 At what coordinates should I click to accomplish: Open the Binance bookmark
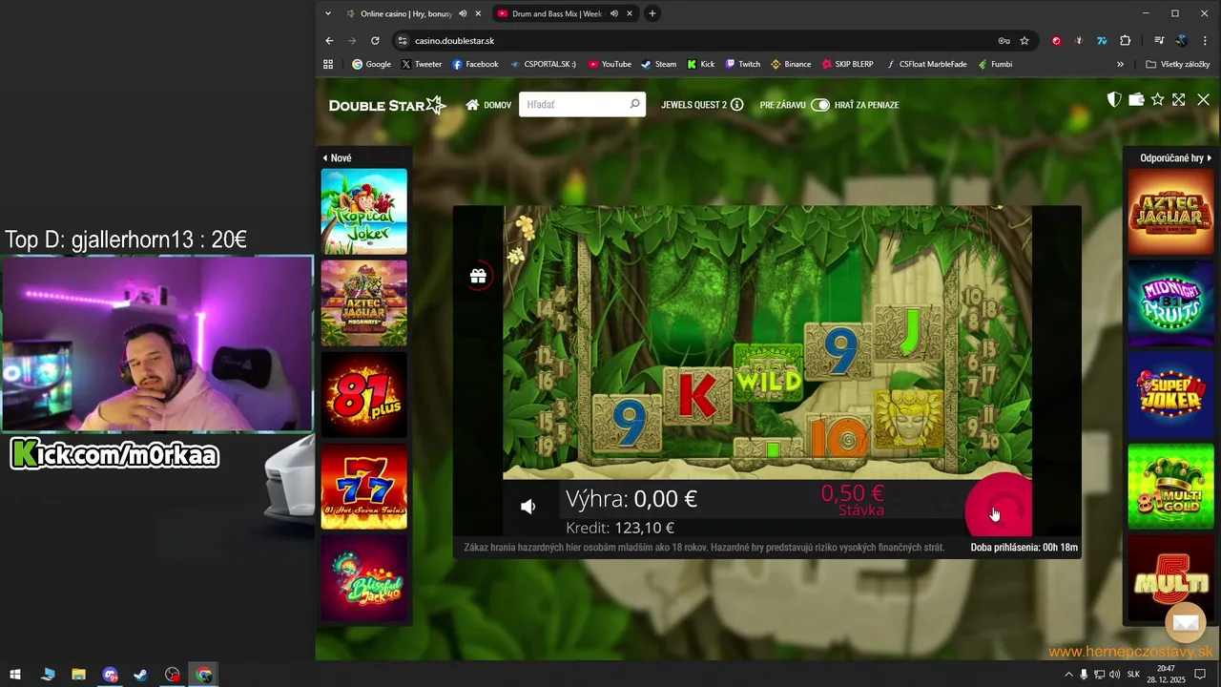(x=791, y=64)
